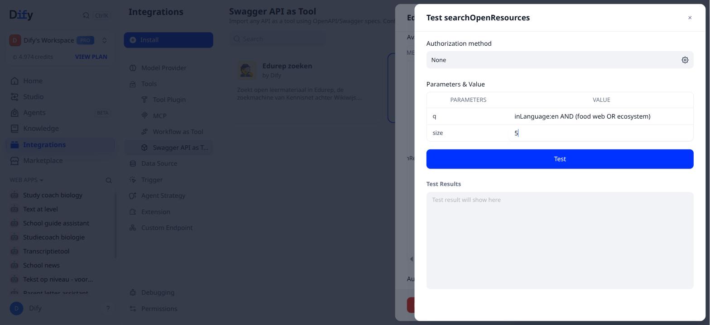Screen dimensions: 710x325
Task: Click the help question mark icon
Action: click(108, 309)
